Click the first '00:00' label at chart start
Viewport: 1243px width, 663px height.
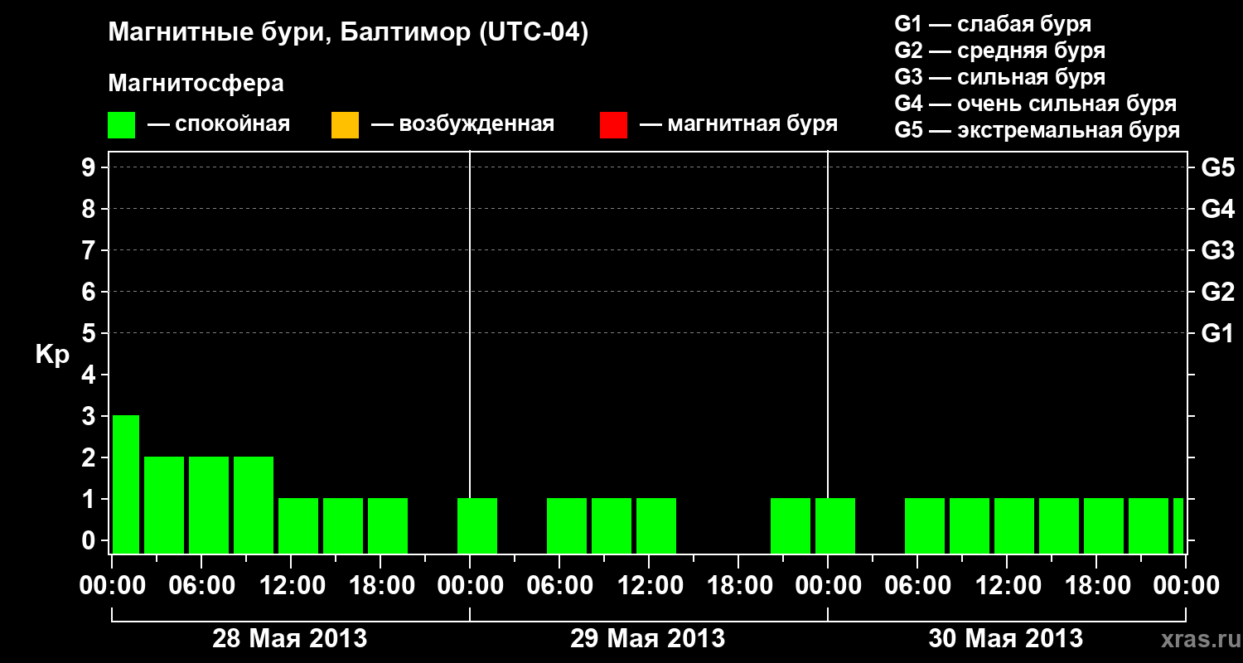[113, 585]
